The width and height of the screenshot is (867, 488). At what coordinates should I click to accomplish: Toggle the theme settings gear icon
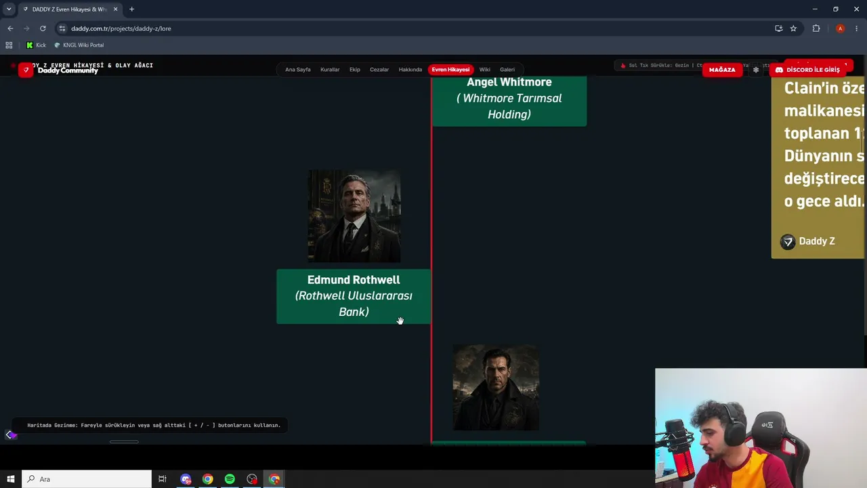click(x=756, y=70)
